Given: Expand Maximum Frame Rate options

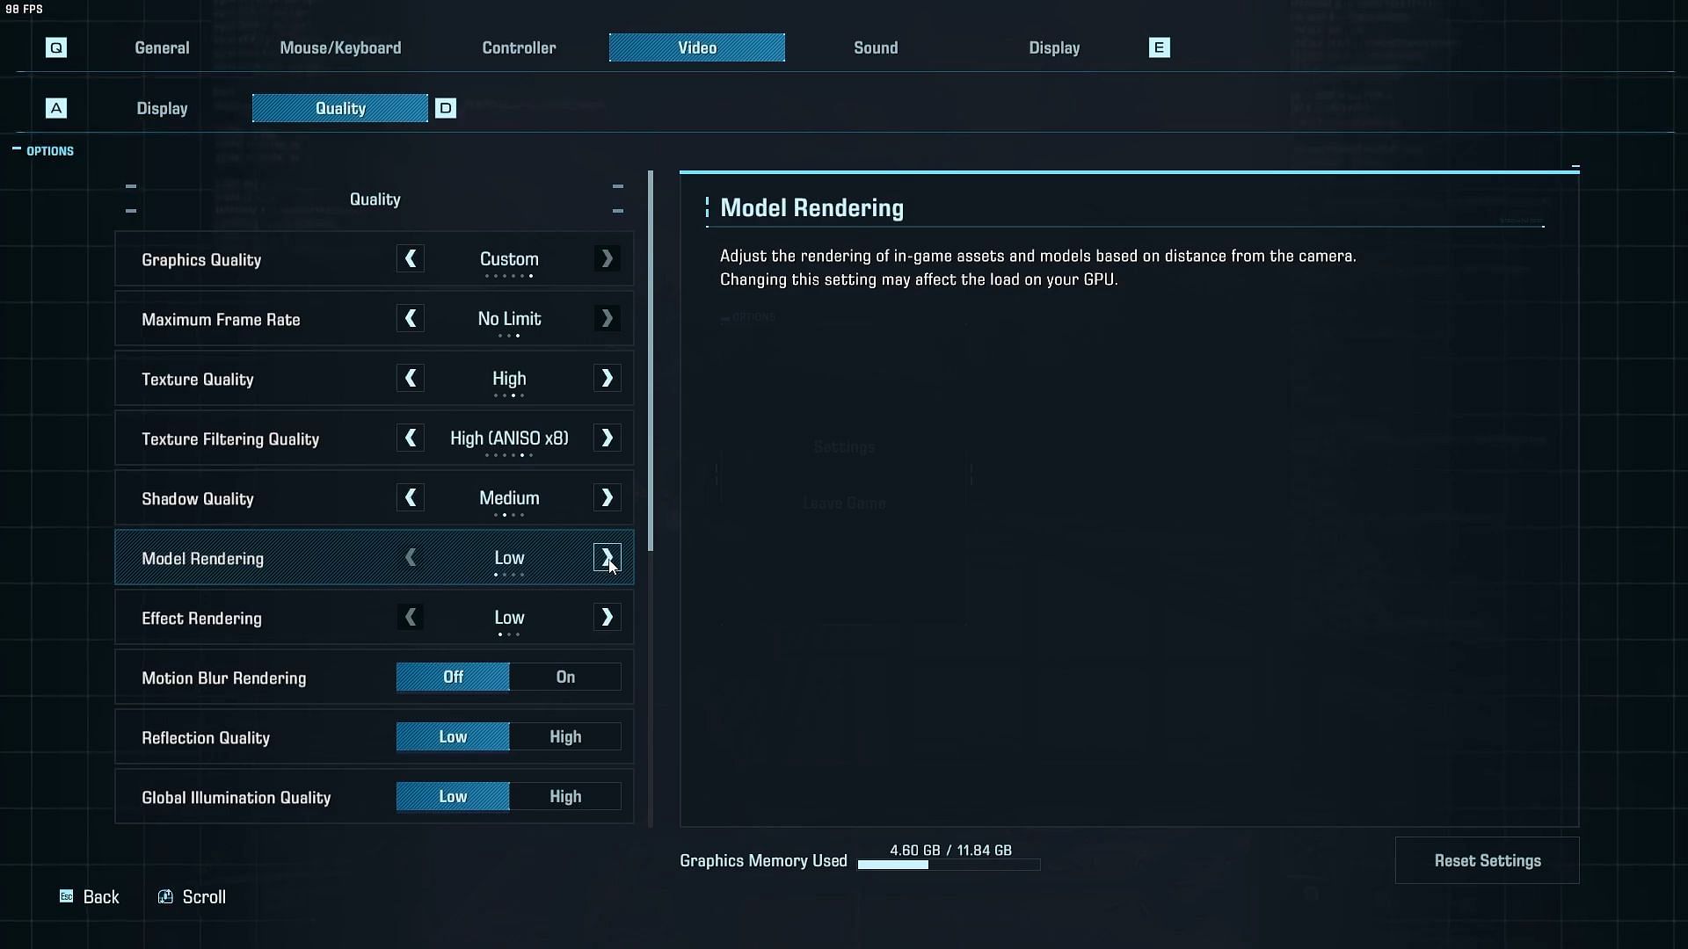Looking at the screenshot, I should [x=607, y=319].
